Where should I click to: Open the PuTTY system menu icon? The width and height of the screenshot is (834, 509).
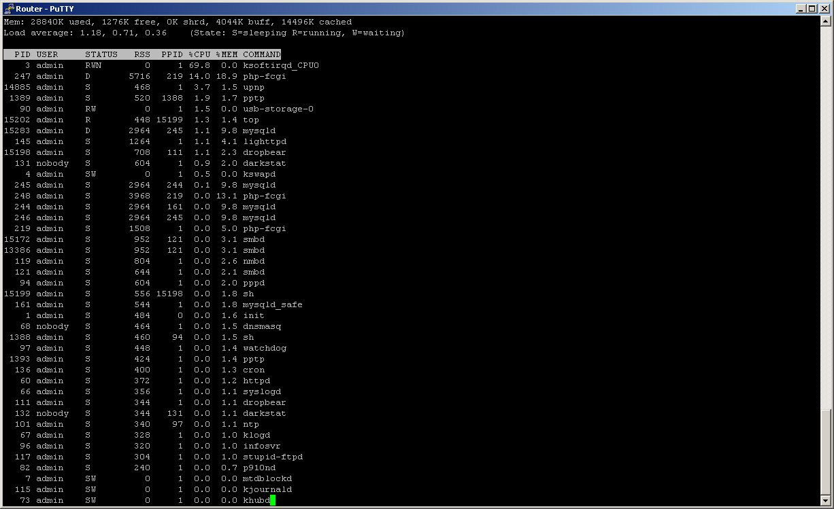(x=9, y=8)
